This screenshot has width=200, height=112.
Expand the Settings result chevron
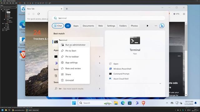click(x=99, y=76)
